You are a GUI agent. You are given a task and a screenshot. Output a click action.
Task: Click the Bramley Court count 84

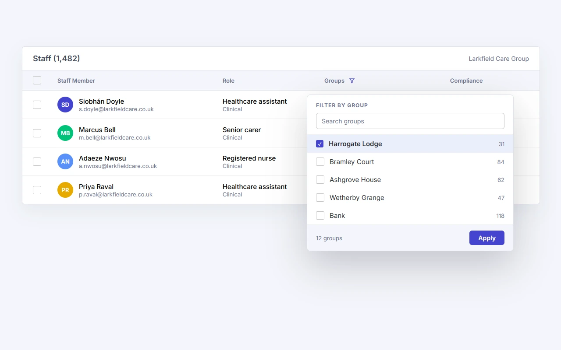(x=501, y=162)
